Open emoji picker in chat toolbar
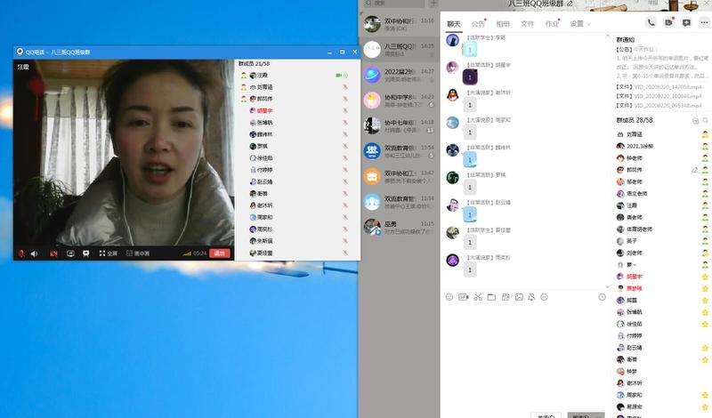This screenshot has height=418, width=712. click(x=449, y=297)
